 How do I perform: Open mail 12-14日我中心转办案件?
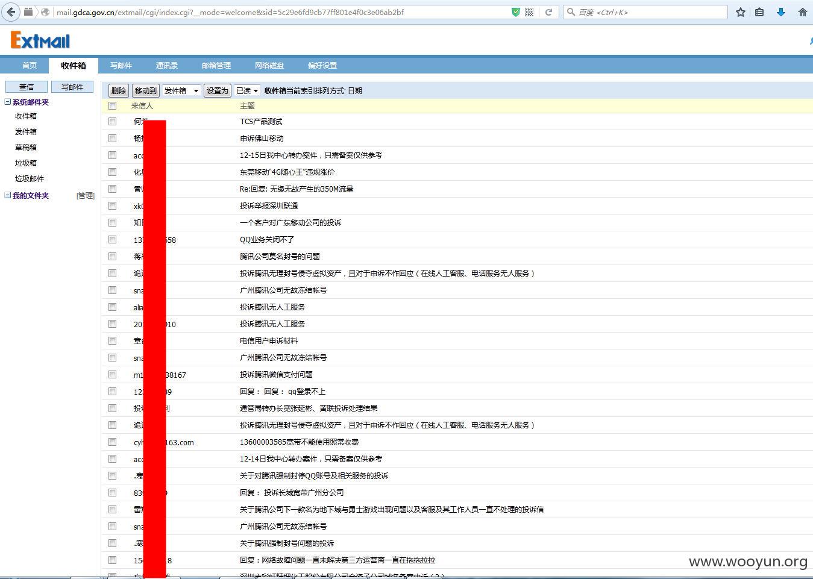tap(311, 459)
